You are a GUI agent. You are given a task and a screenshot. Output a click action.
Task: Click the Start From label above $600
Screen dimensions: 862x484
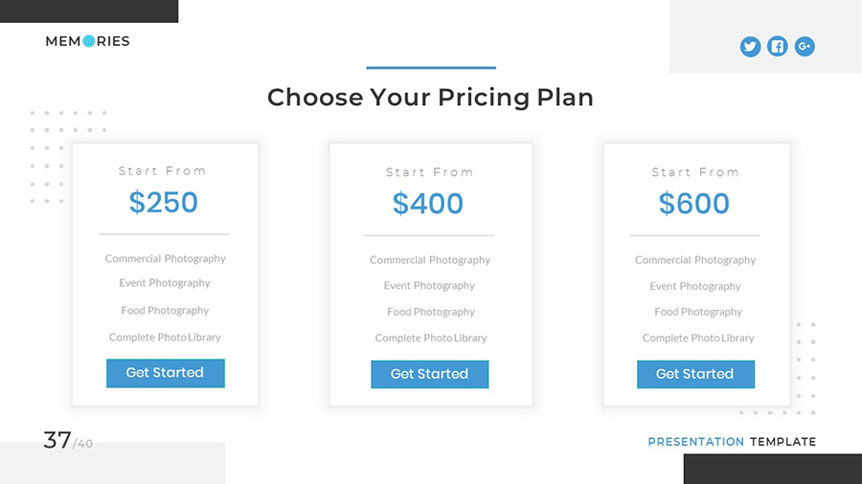695,172
